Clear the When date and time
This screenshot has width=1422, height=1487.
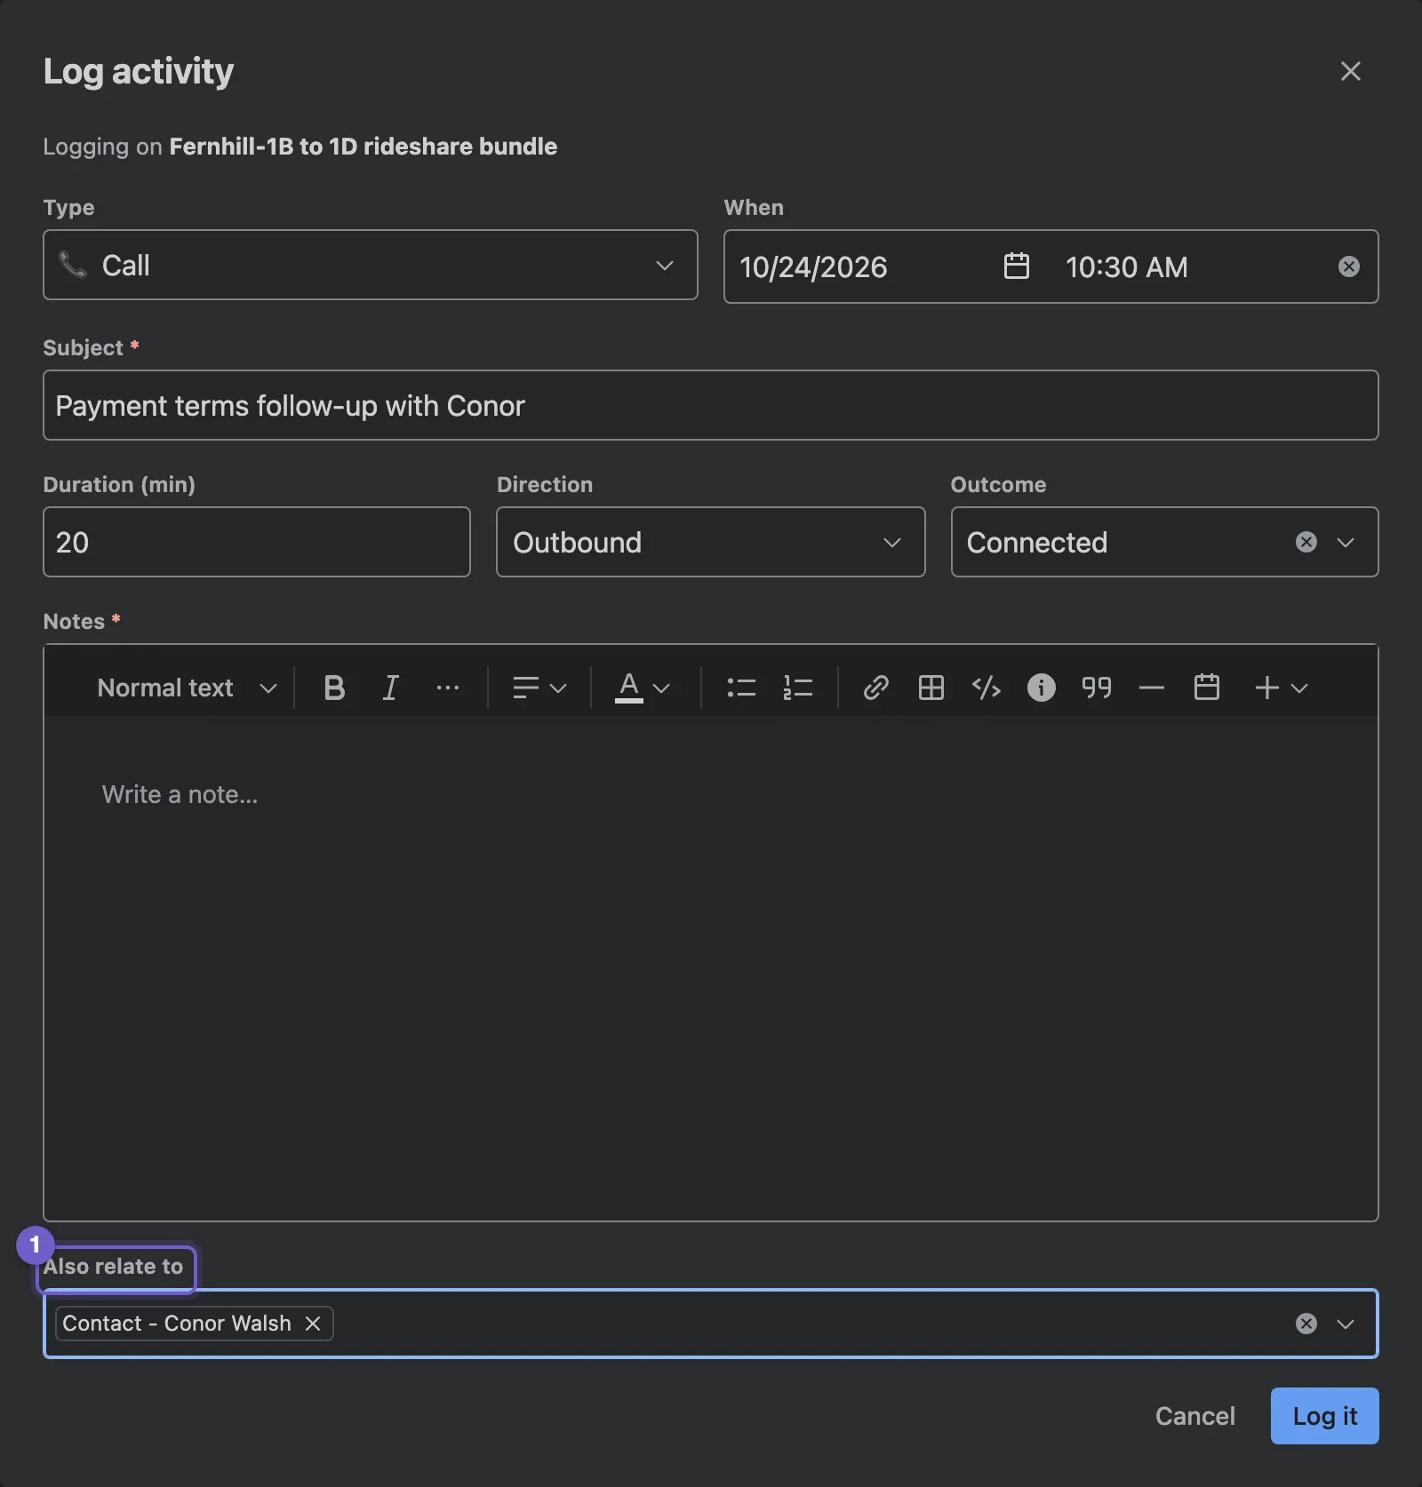coord(1348,266)
